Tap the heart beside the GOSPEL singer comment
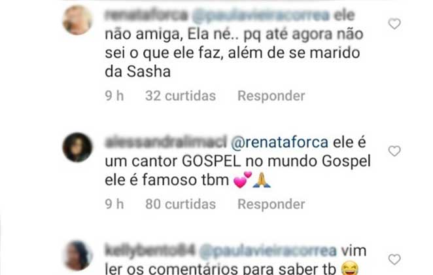Screen dimensions: 433x275 [394, 151]
